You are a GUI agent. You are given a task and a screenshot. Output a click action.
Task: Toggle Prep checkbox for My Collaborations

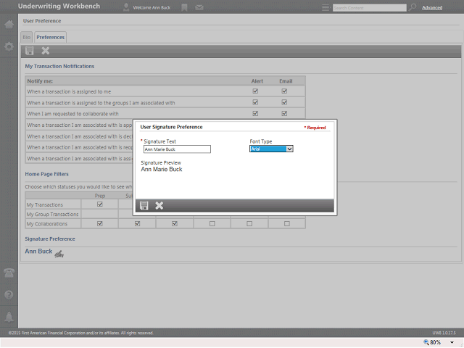[100, 223]
